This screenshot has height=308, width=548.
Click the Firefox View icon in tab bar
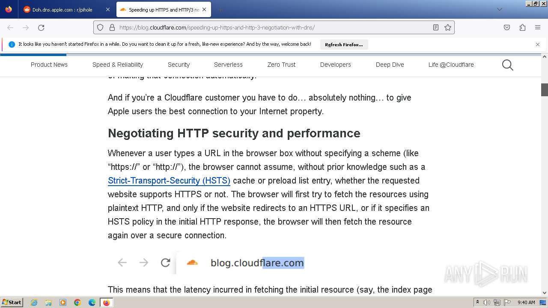(x=9, y=9)
